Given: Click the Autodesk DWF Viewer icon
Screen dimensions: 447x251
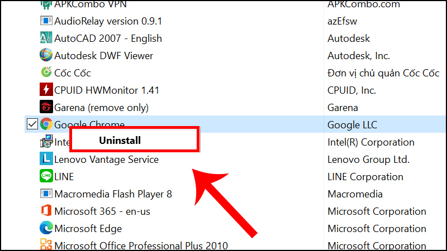Looking at the screenshot, I should pos(46,55).
